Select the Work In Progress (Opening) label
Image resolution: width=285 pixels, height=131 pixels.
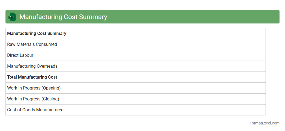(34, 88)
